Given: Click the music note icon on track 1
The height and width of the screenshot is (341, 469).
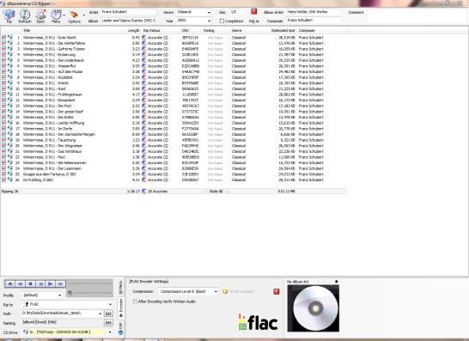Looking at the screenshot, I should 10,38.
